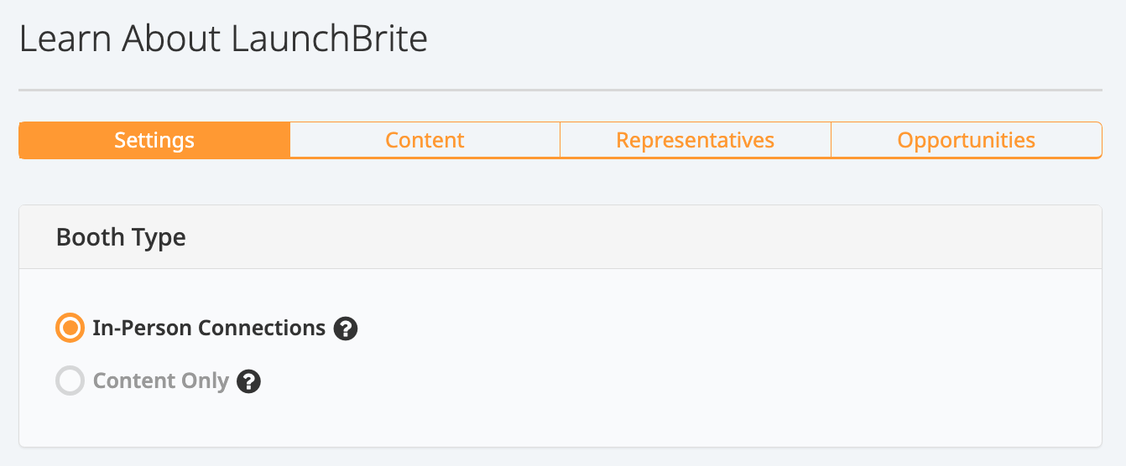Go to the Opportunities tab
This screenshot has width=1126, height=466.
(x=967, y=140)
